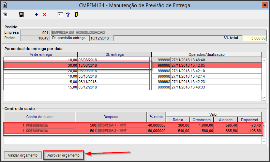Click the update timestamp 27/11/2018 13:42:05

point(216,65)
